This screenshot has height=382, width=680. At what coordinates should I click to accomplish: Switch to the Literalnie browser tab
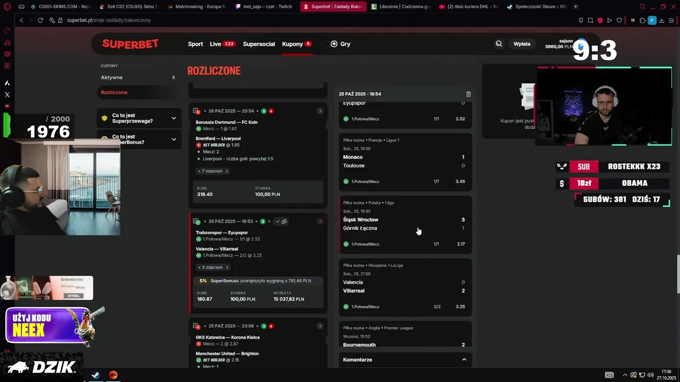click(x=401, y=7)
